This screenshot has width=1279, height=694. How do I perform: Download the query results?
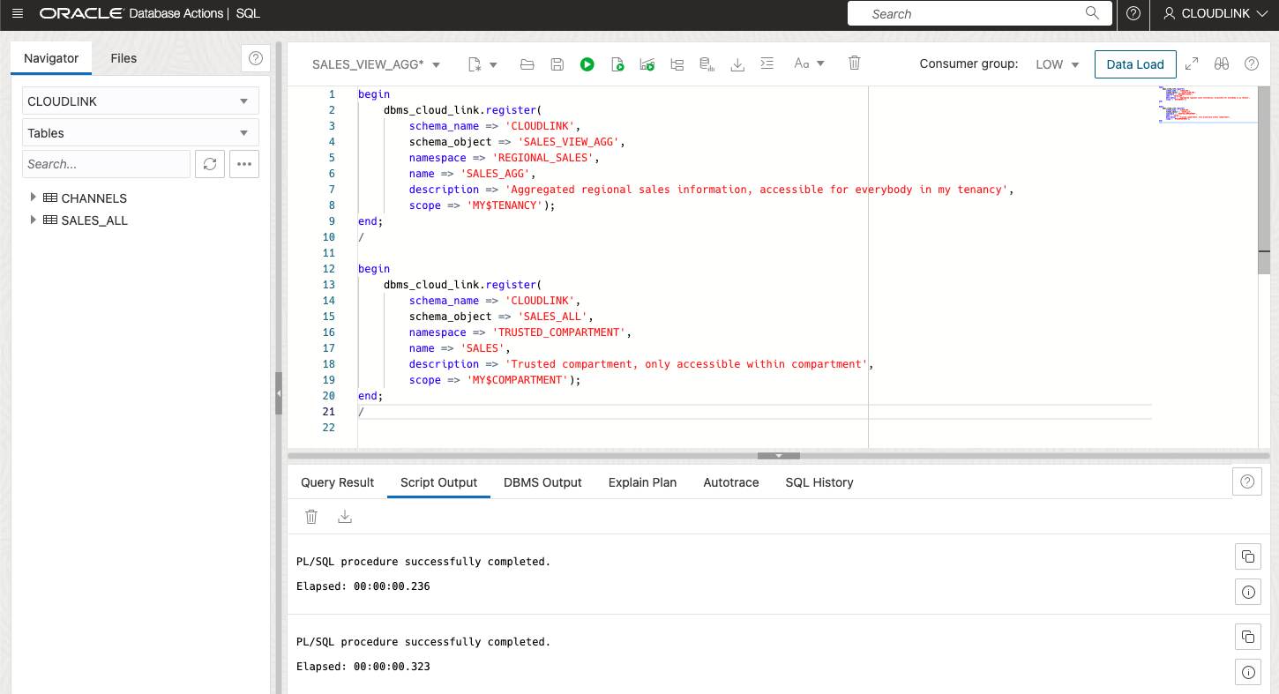(737, 63)
